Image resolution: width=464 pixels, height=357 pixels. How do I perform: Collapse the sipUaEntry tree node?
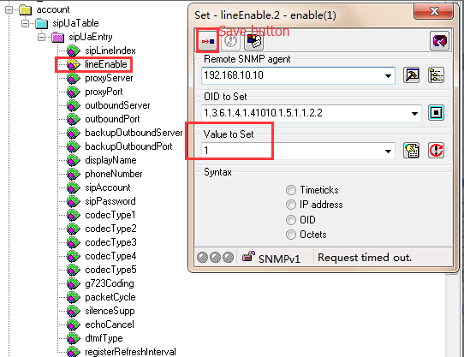tap(42, 38)
